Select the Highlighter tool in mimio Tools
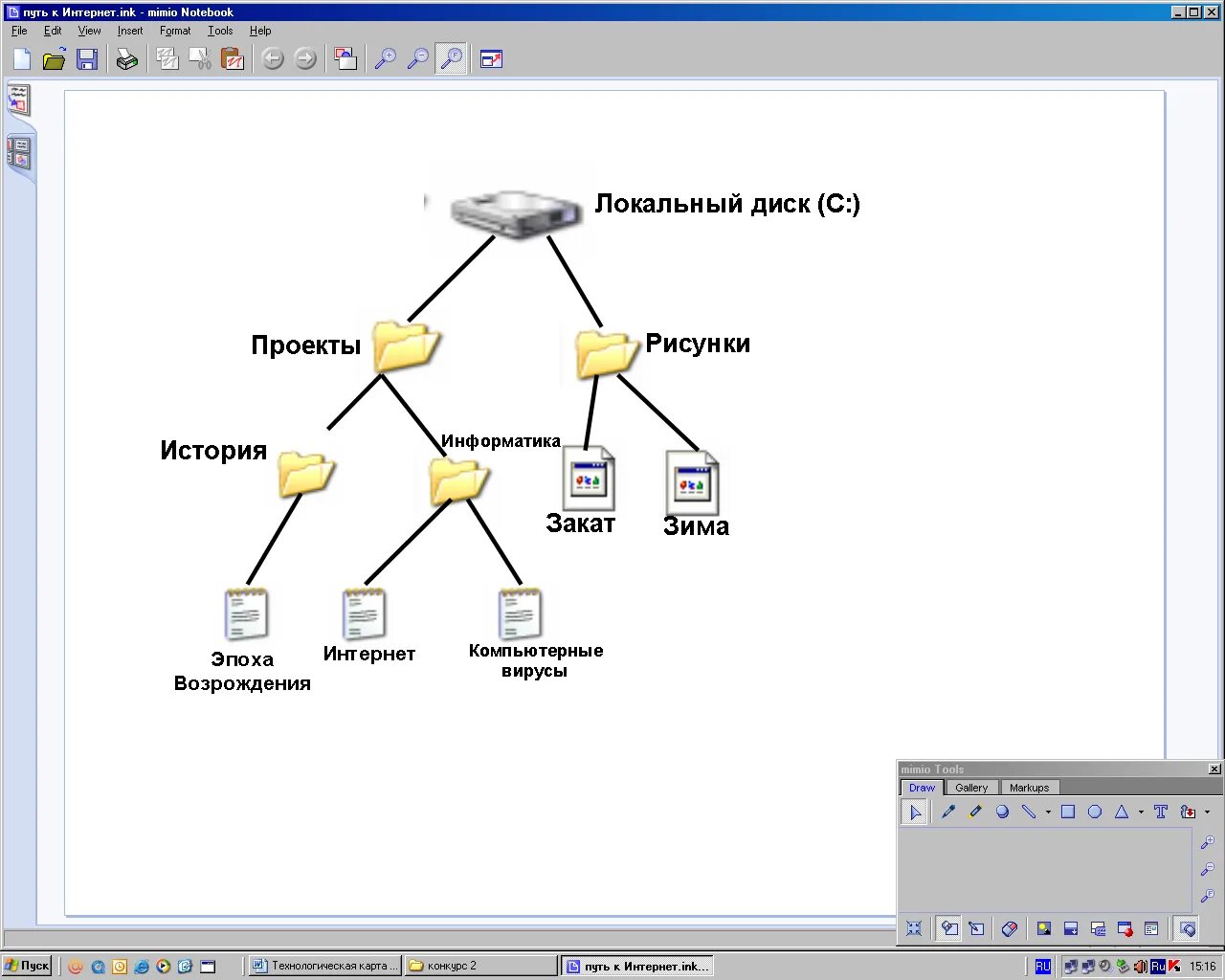The width and height of the screenshot is (1225, 980). pos(975,812)
